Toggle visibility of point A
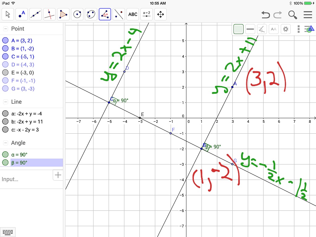 click(5, 40)
